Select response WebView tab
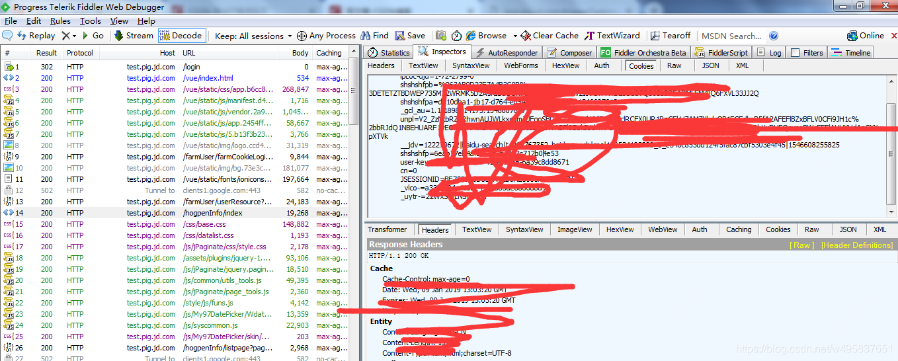 [663, 229]
